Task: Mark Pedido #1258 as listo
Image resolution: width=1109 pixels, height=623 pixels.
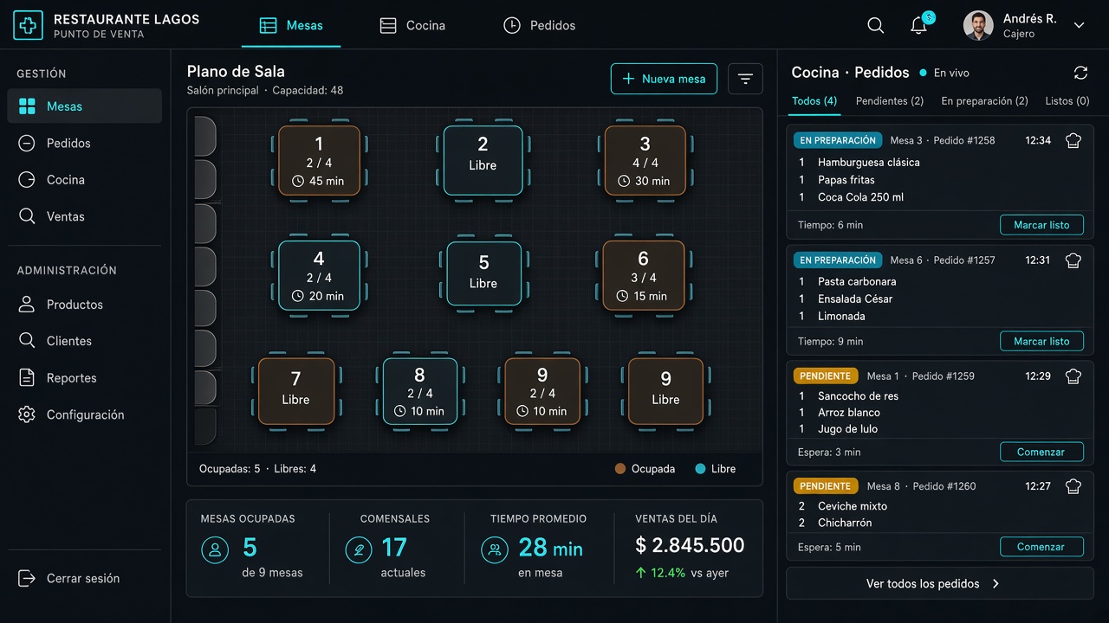Action: click(1041, 225)
